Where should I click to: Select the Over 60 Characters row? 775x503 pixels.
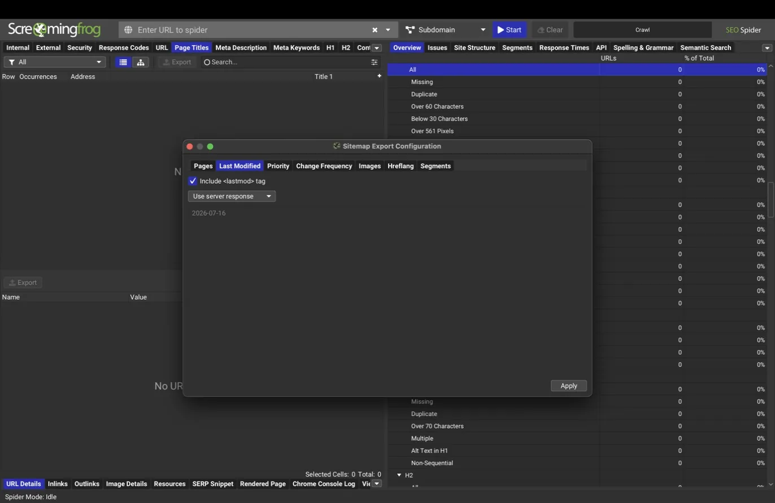coord(578,107)
